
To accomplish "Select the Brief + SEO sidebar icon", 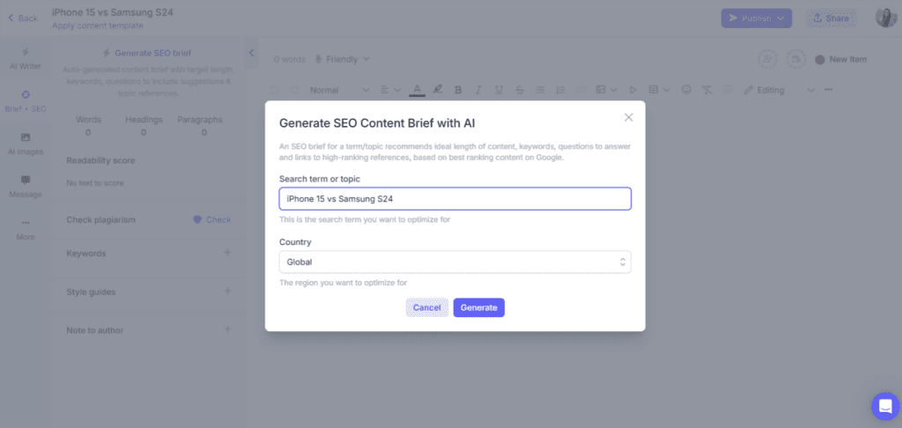I will 26,101.
